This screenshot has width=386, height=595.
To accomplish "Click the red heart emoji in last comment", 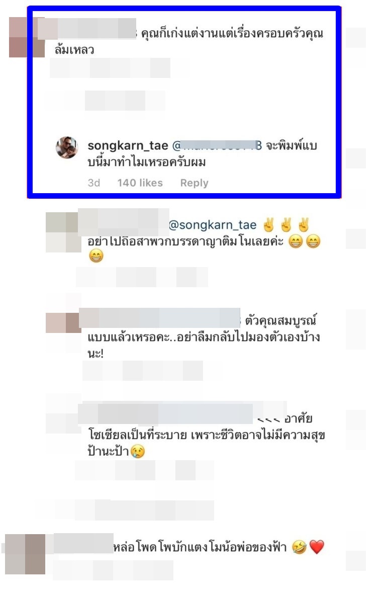I will tap(317, 547).
